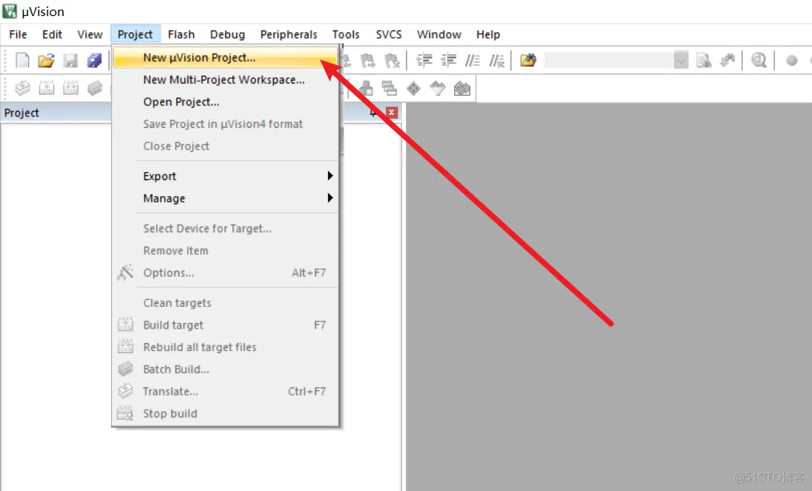Expand the Manage submenu arrow
Image resolution: width=812 pixels, height=491 pixels.
click(x=330, y=198)
